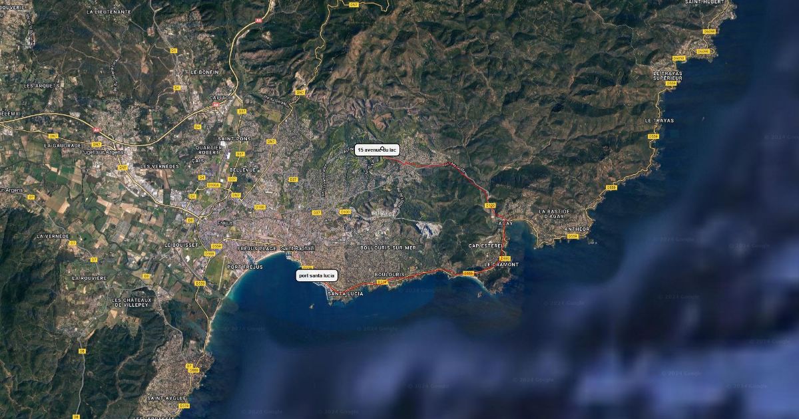Select the 'SANTA LUCIA' place label
The image size is (799, 419).
tap(346, 293)
